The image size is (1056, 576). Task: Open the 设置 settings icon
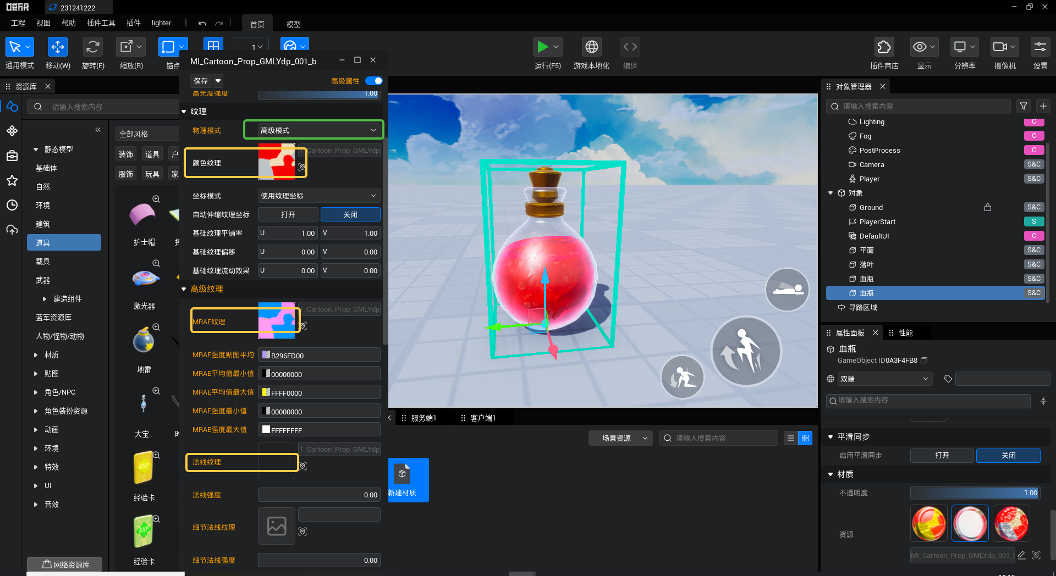[1040, 47]
